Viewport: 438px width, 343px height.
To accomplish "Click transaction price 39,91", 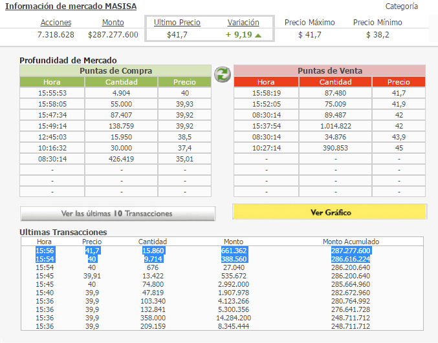I will pyautogui.click(x=92, y=276).
